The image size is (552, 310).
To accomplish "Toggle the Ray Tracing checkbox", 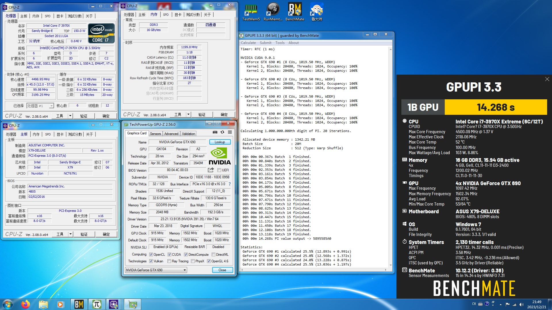I will [x=169, y=261].
